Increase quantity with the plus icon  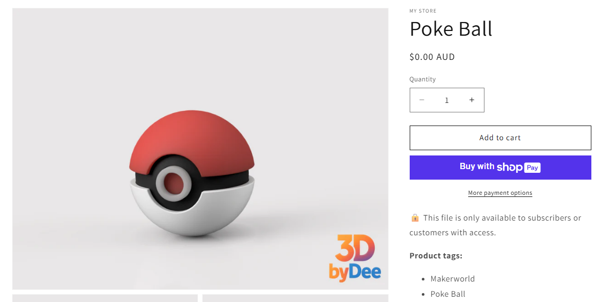[471, 100]
